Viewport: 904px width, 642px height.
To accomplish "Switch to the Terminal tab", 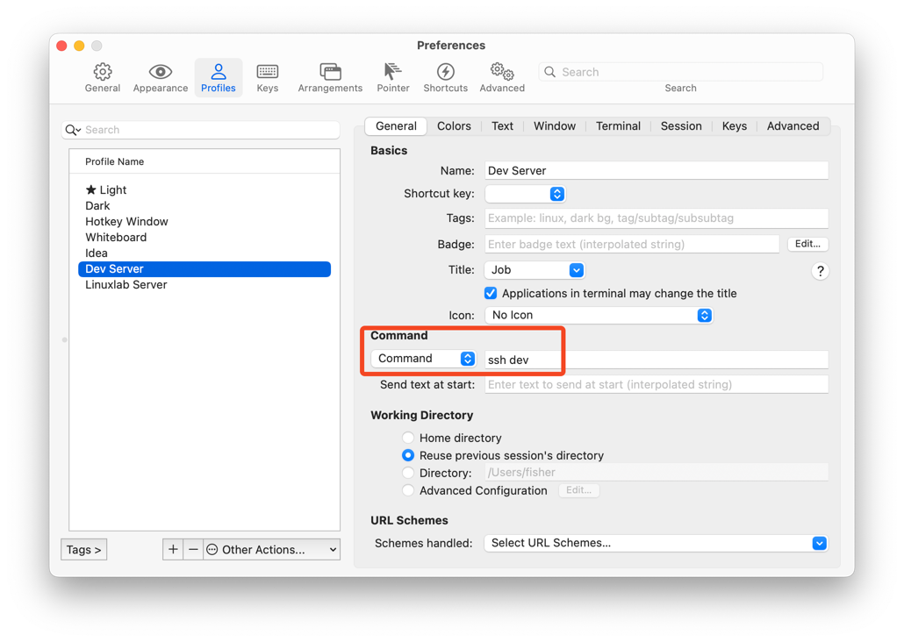I will [618, 125].
